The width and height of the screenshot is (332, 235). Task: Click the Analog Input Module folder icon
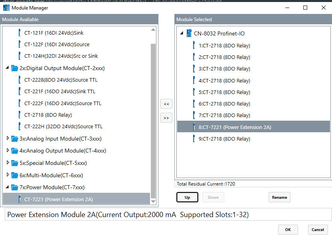(15, 139)
